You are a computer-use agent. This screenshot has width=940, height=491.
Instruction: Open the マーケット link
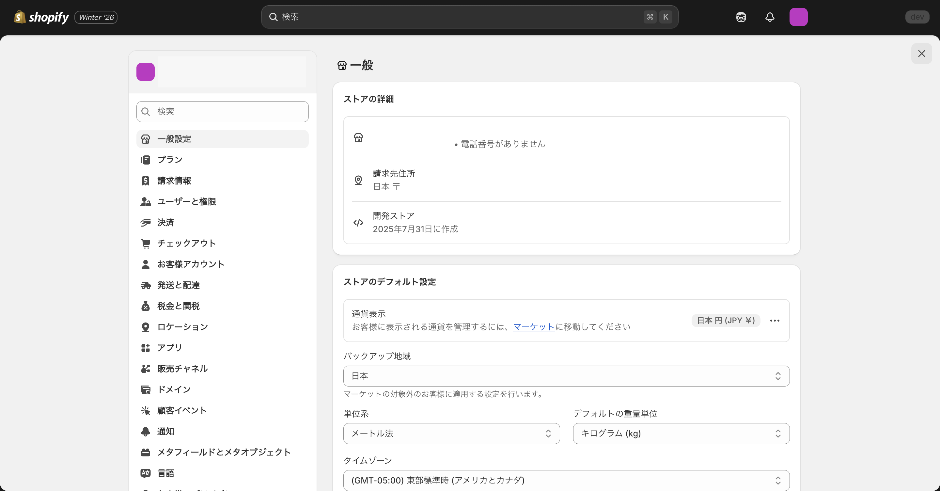point(534,327)
